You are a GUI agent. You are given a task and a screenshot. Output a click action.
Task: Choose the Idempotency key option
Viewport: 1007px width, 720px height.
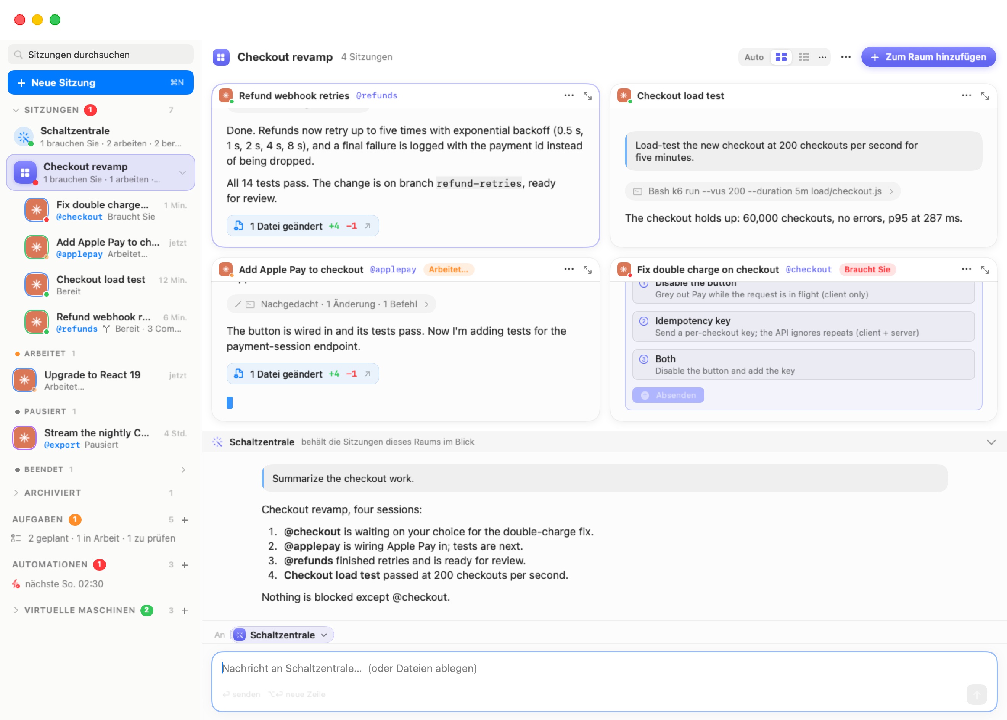point(803,326)
